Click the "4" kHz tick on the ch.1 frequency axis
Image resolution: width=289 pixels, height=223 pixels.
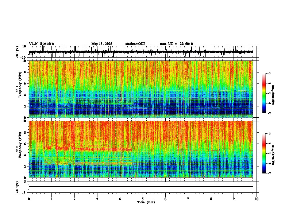(25, 95)
